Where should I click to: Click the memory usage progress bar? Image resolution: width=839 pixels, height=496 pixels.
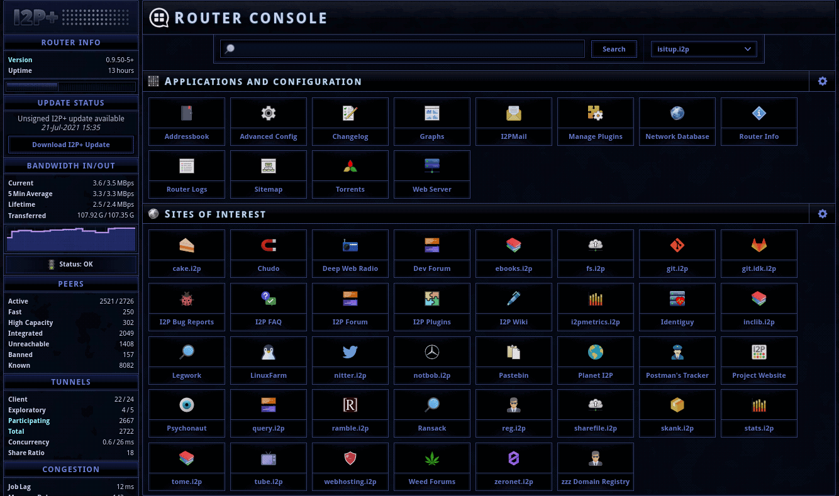pos(71,87)
